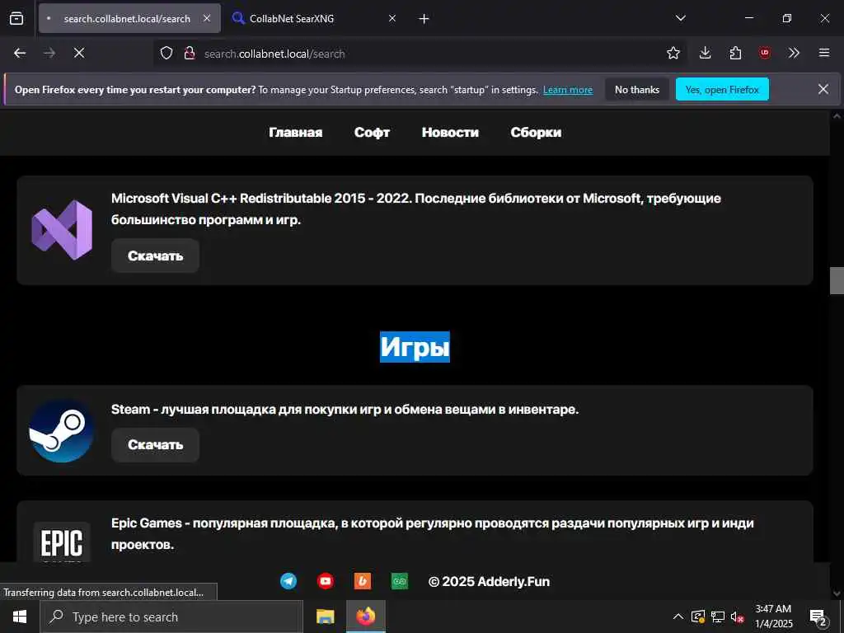Click the Firefox taskbar icon
The image size is (844, 633).
coord(365,617)
